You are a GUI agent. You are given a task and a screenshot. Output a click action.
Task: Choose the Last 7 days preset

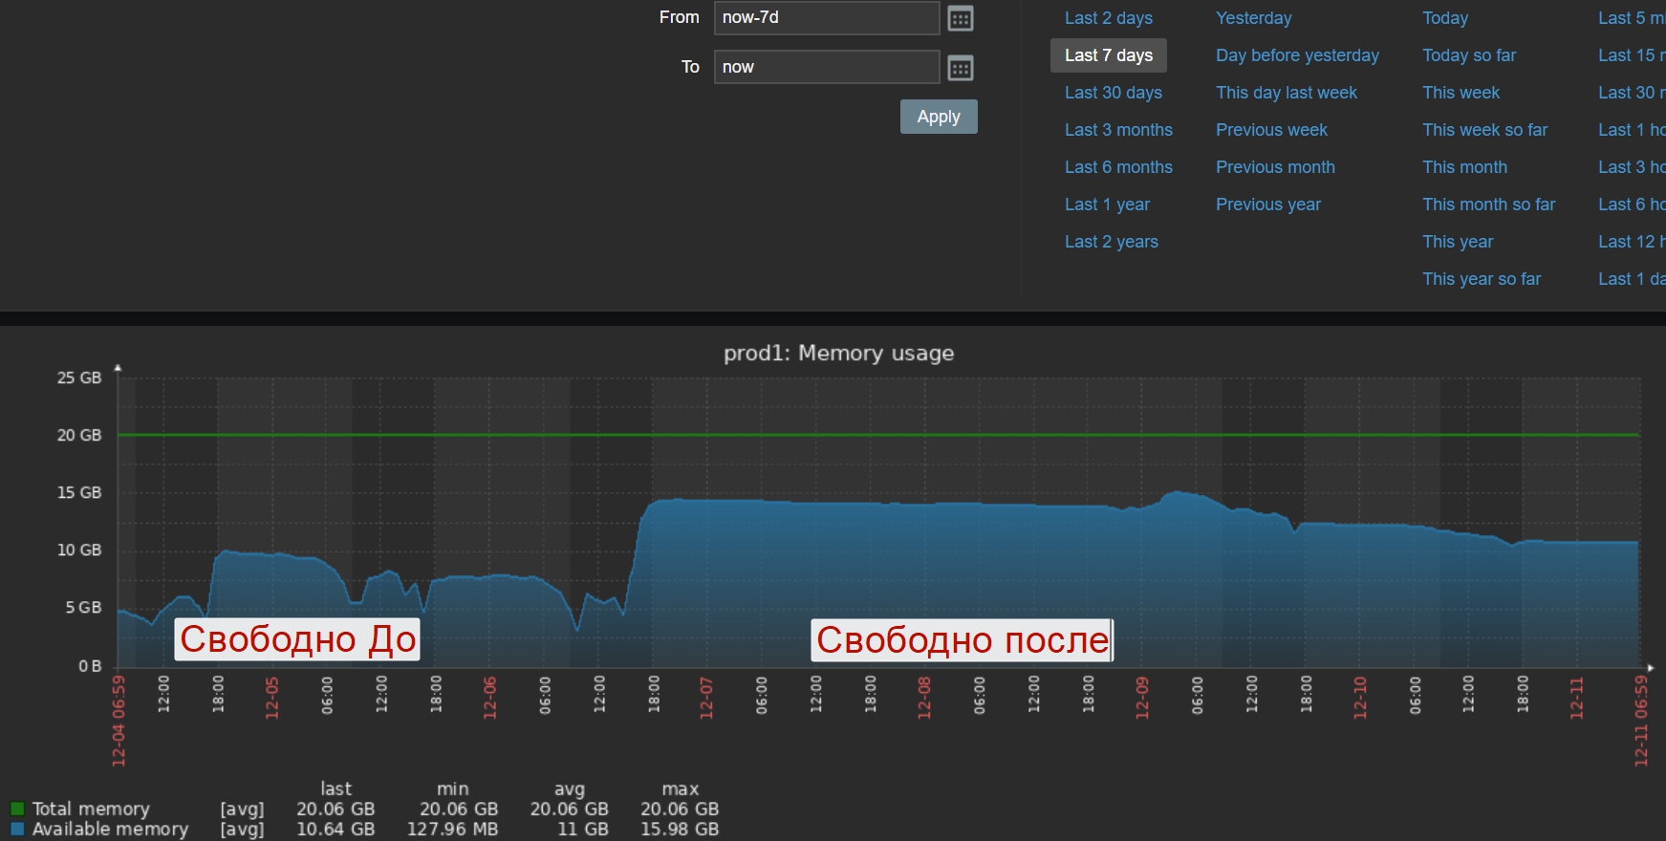coord(1108,55)
